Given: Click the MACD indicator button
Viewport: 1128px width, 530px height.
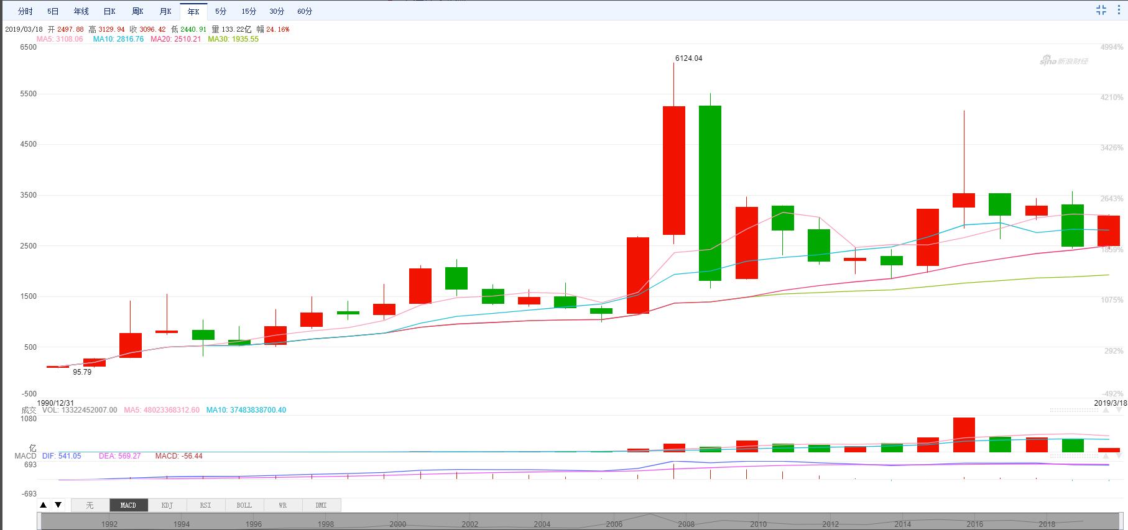Looking at the screenshot, I should (x=129, y=505).
